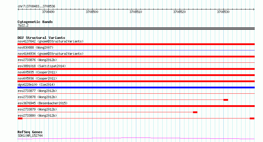263x142 pixels.
Task: Open the esv2733880 (Wong2012b) label
Action: (37, 115)
